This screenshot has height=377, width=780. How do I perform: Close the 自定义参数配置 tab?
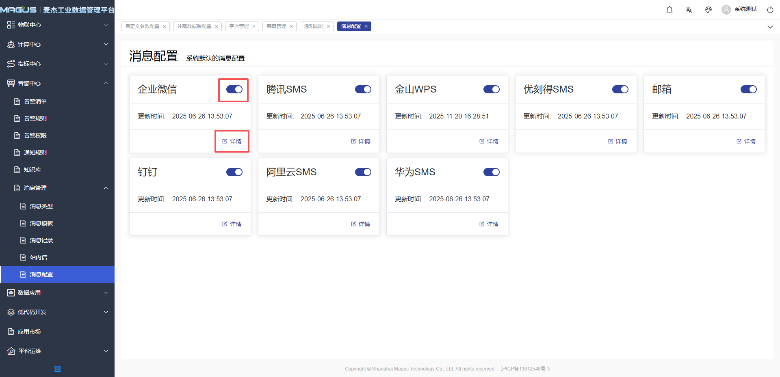165,26
